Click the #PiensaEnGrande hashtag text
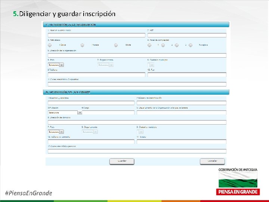269x202 pixels. coord(28,193)
